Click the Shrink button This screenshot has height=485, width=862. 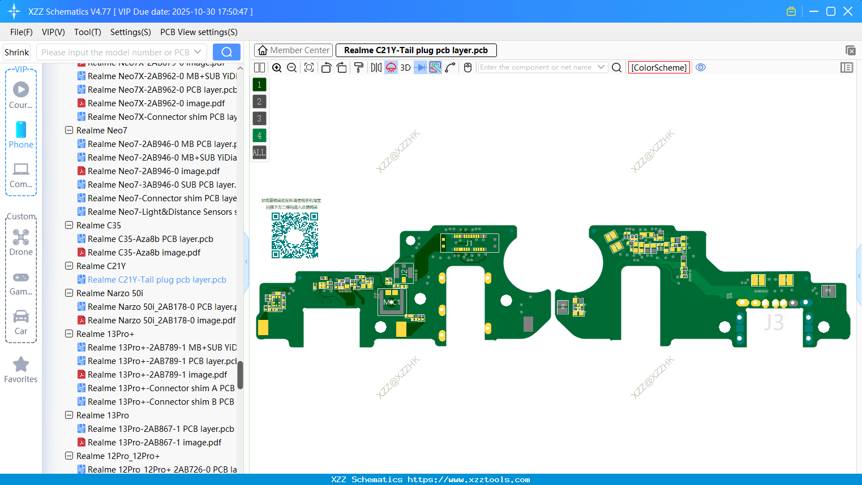coord(16,52)
